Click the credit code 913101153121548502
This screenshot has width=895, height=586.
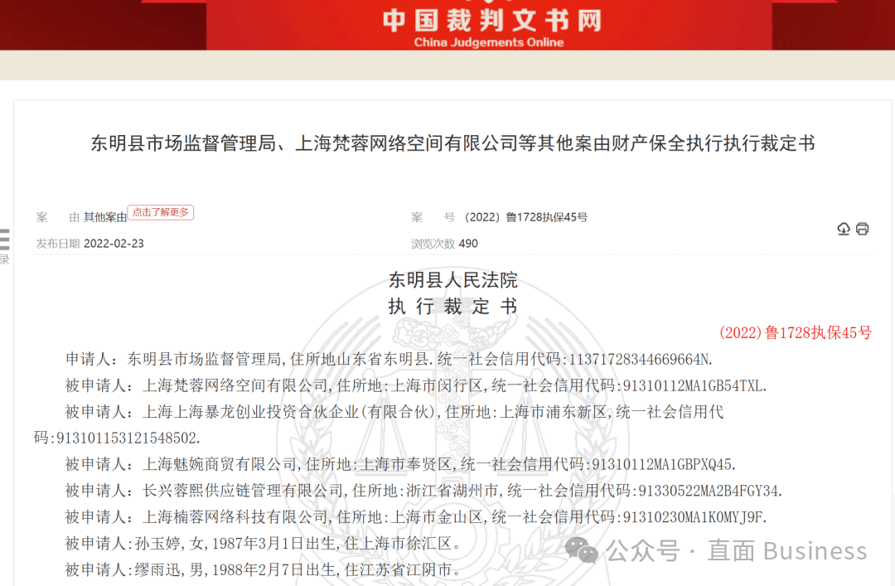tap(127, 438)
